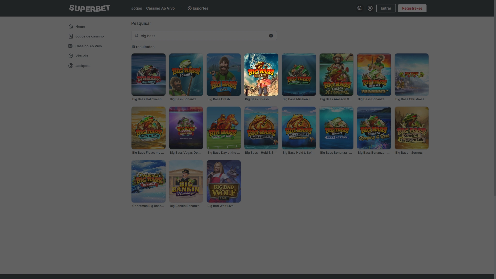Click the Home house icon
This screenshot has height=279, width=496.
[x=71, y=26]
